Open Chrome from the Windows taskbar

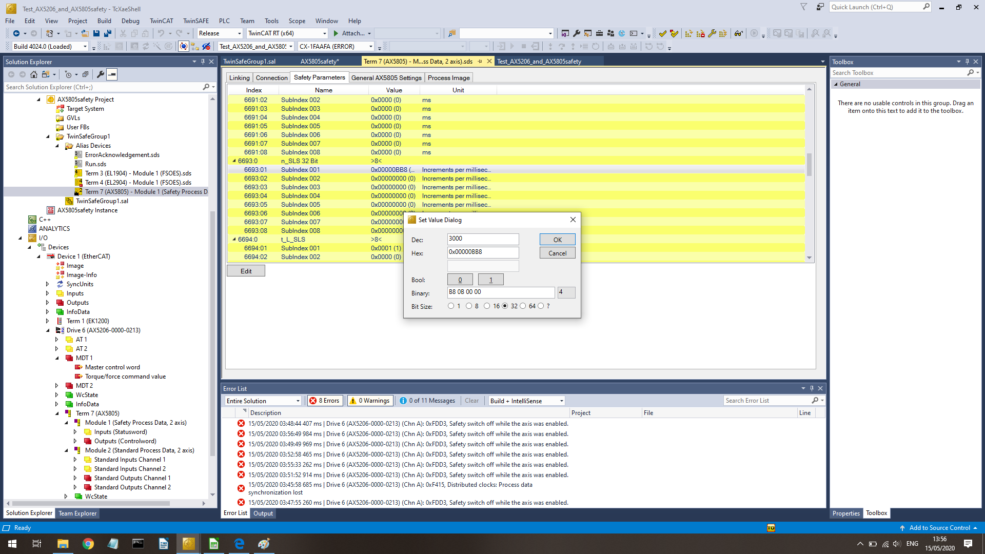pos(88,544)
